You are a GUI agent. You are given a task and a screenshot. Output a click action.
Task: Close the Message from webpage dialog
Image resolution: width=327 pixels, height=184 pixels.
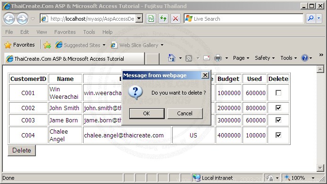(205, 75)
